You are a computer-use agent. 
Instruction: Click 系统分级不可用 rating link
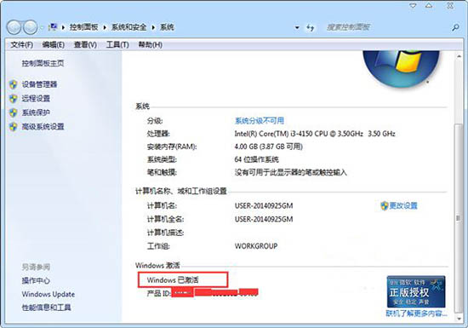[260, 121]
